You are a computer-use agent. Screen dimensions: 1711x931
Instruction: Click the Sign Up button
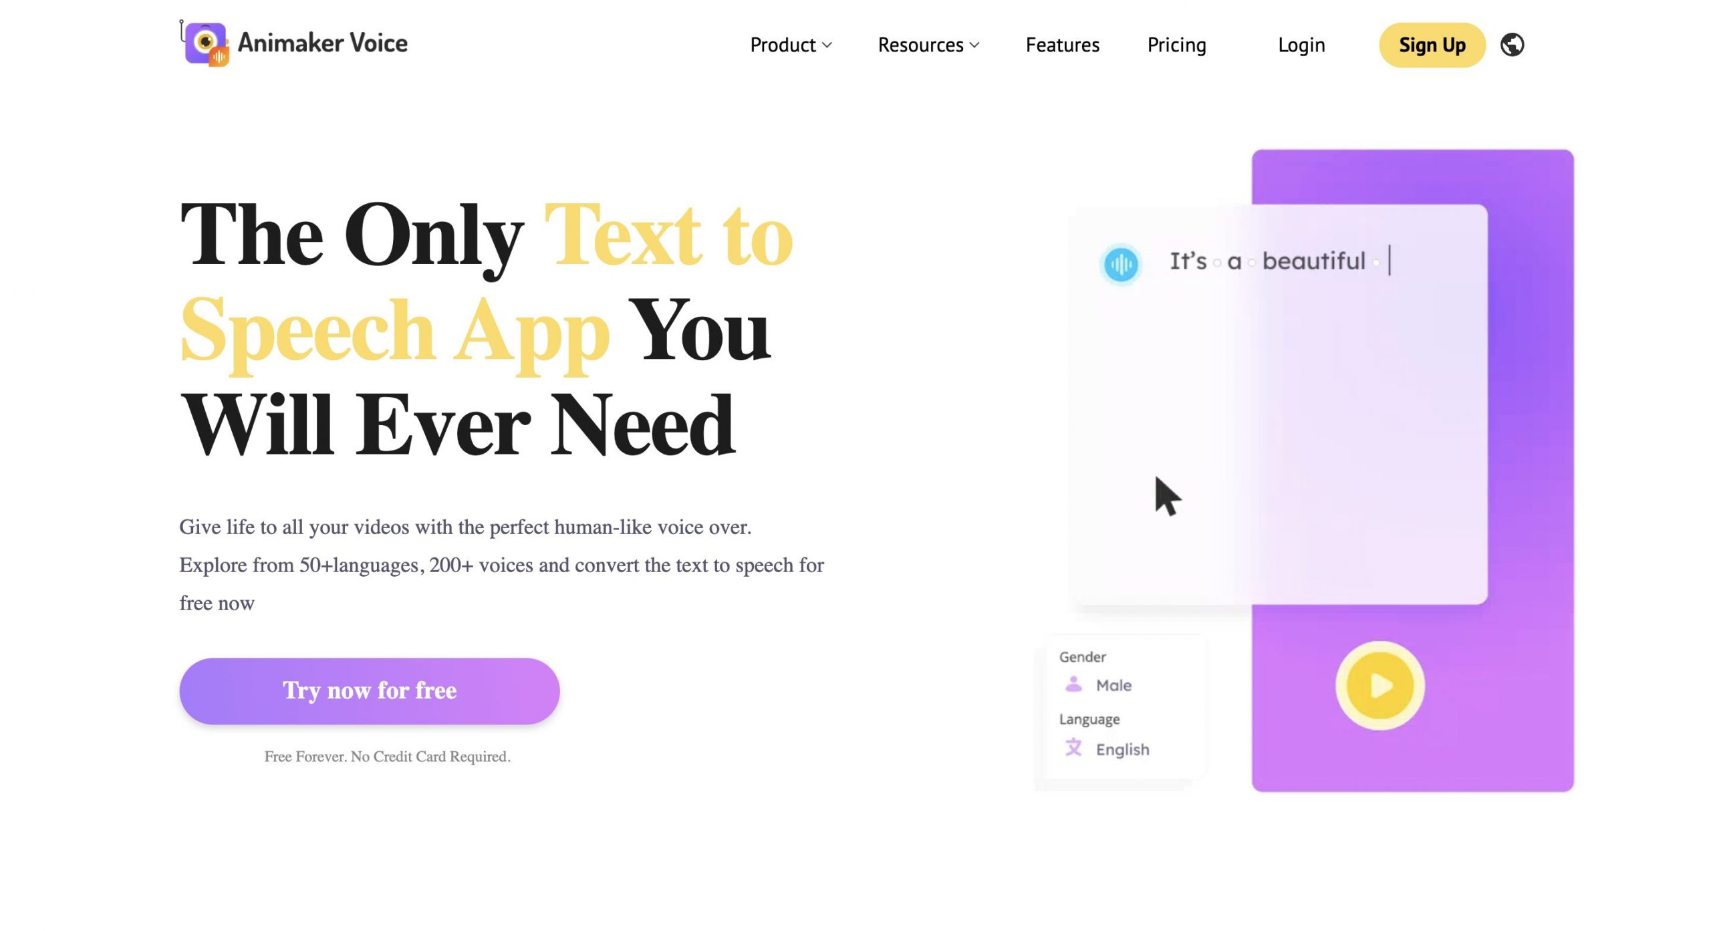[x=1432, y=45]
